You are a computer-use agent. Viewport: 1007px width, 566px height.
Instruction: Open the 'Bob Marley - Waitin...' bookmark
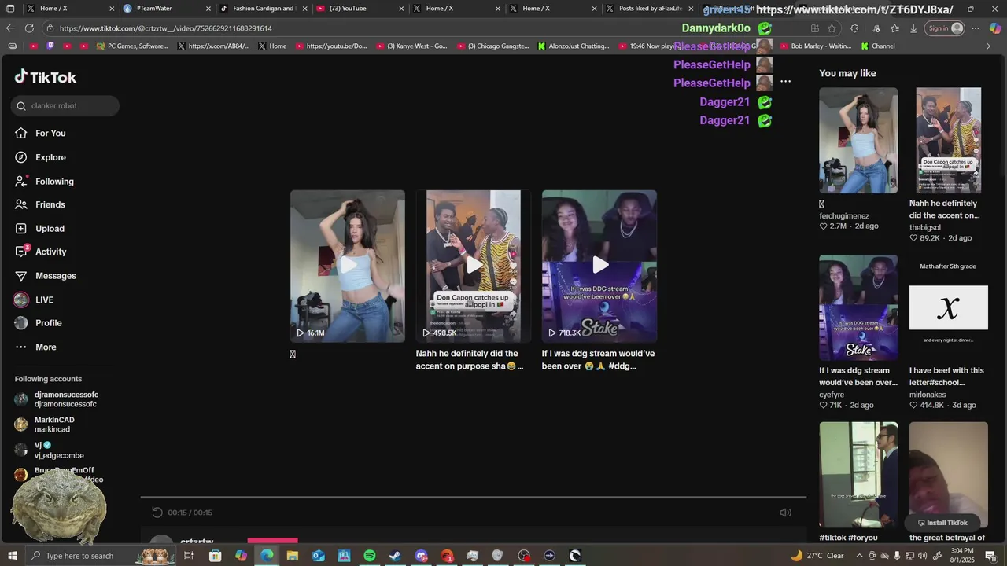(815, 46)
